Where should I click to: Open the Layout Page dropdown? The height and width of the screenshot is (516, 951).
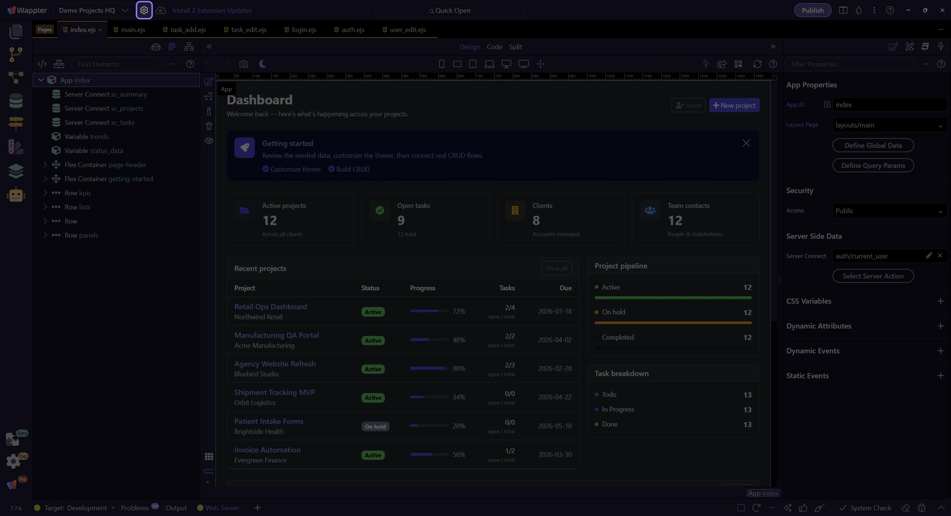pos(889,125)
